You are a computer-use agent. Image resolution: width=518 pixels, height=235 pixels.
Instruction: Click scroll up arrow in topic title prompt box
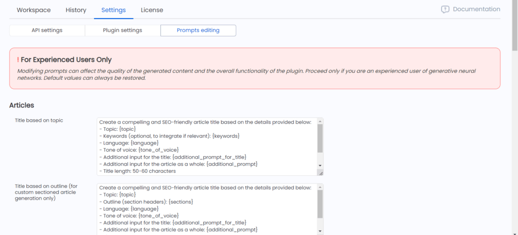click(x=320, y=121)
